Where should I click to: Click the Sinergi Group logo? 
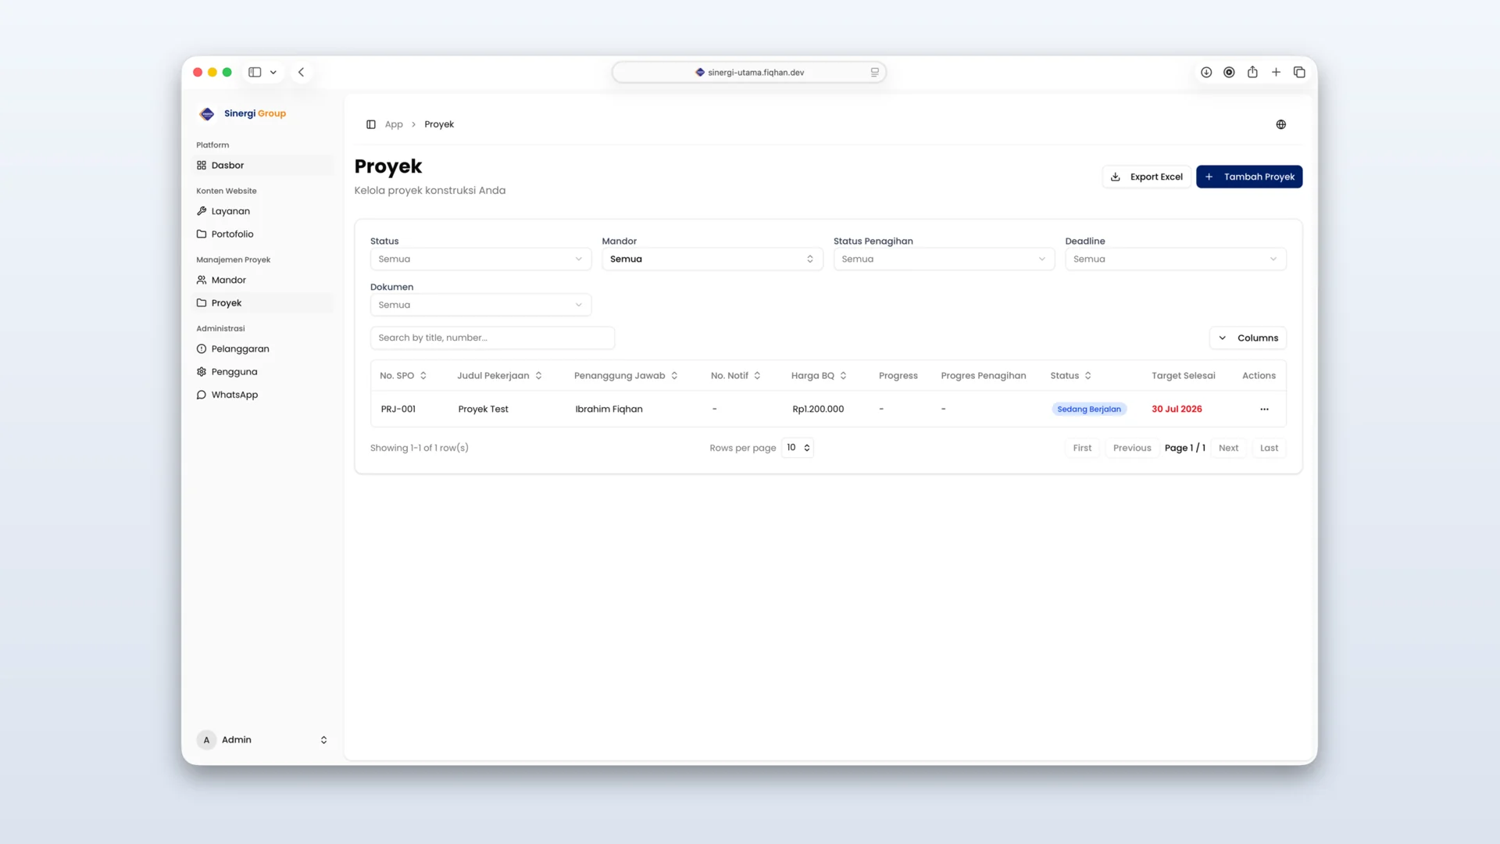207,114
